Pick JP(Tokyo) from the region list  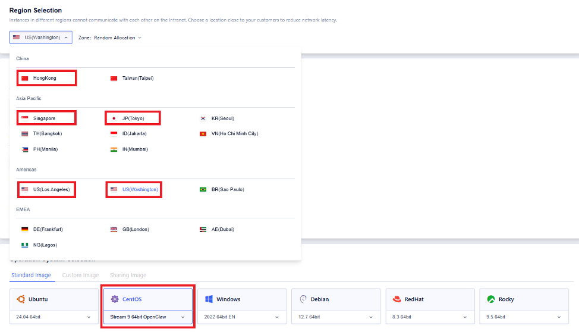click(x=133, y=118)
